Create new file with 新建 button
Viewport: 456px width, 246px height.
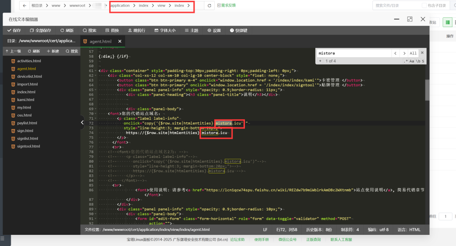point(53,51)
